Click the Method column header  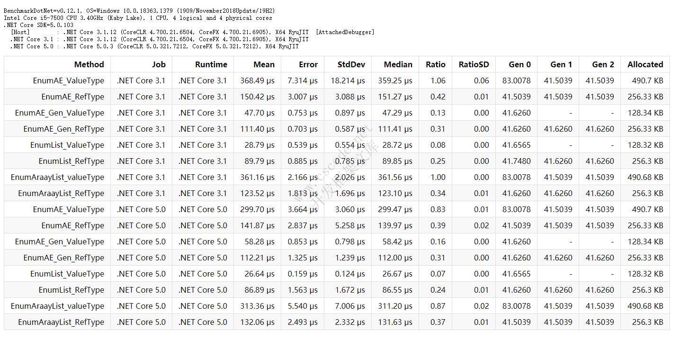coord(89,64)
